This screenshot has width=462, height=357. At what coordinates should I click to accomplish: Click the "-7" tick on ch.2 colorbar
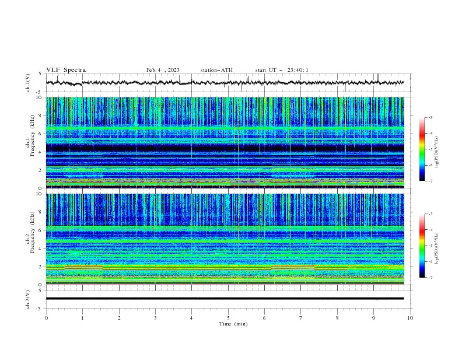point(430,277)
